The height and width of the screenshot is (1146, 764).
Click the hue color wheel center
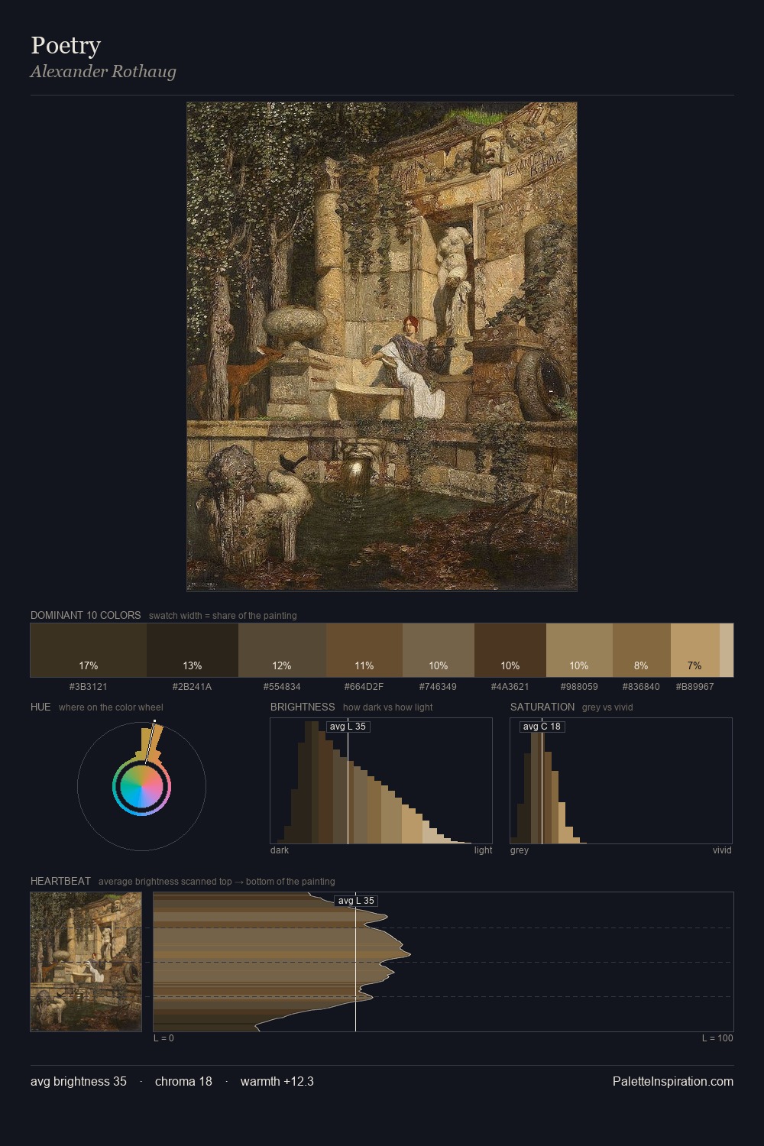click(x=141, y=786)
